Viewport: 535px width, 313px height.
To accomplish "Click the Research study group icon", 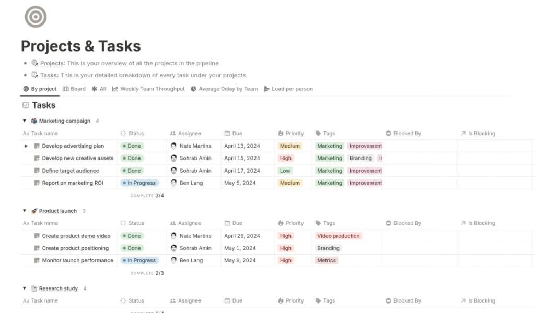I will [x=34, y=288].
